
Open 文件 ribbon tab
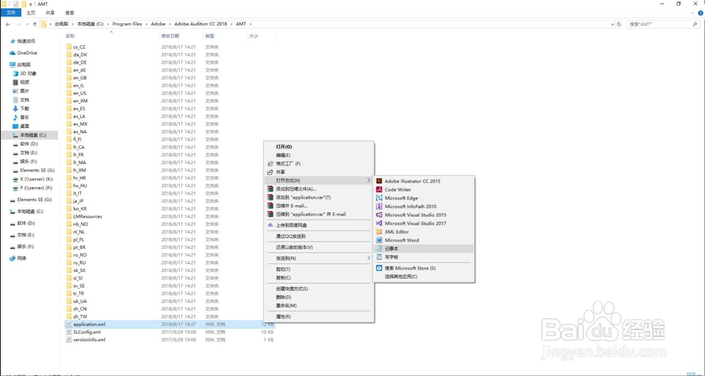coord(11,13)
